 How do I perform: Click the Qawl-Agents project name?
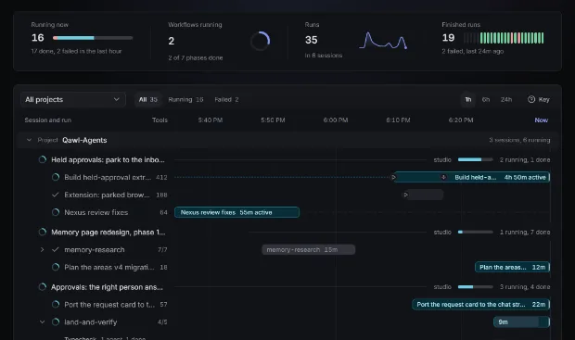coord(84,140)
